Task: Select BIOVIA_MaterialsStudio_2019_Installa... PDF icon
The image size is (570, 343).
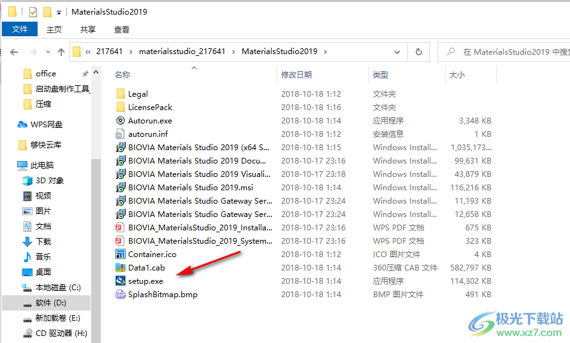Action: pos(120,228)
